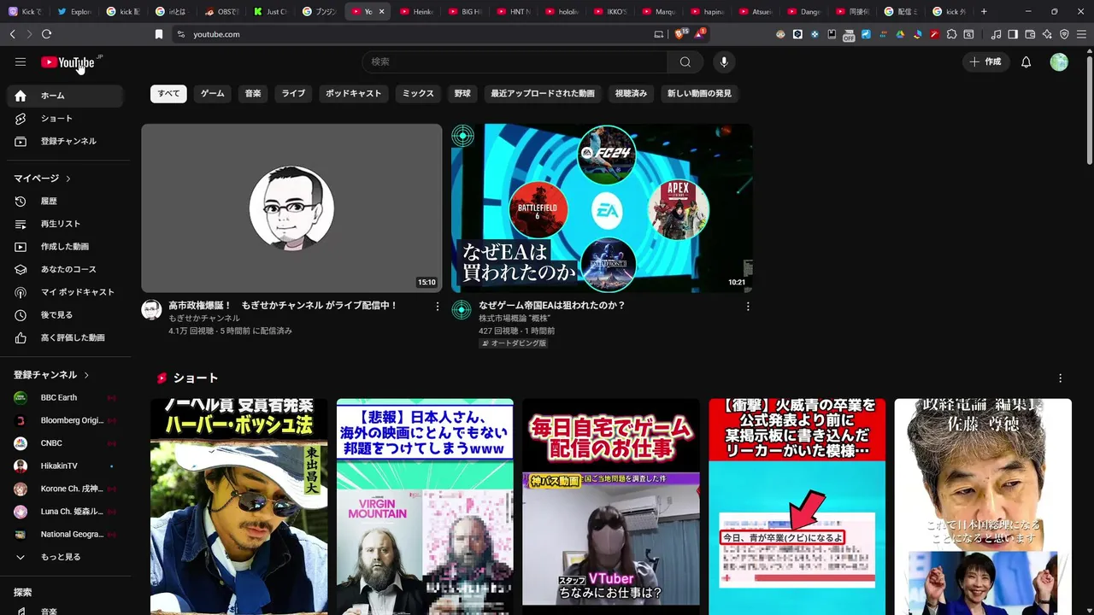Open options menu for なぜゲーム帝国EA video
The image size is (1094, 615).
(748, 306)
